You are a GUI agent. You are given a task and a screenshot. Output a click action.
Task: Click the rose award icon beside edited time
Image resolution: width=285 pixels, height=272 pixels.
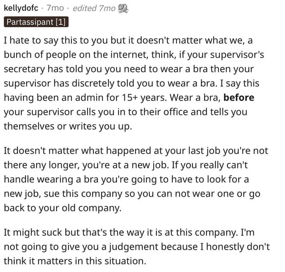(x=123, y=9)
